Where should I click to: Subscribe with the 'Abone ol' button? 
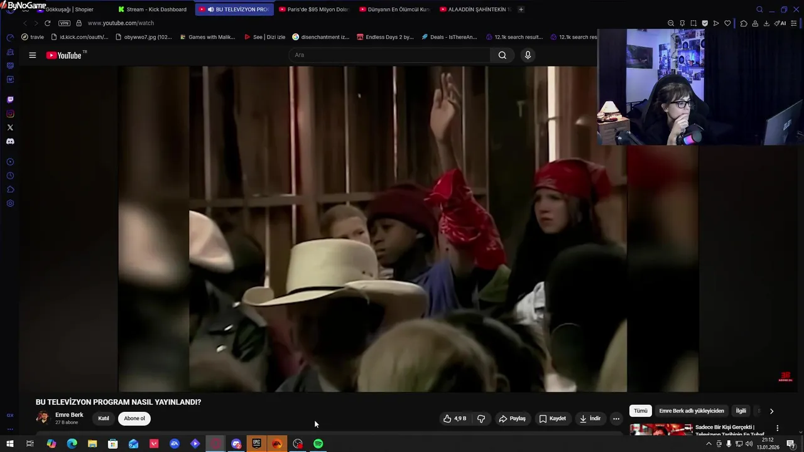(x=134, y=419)
